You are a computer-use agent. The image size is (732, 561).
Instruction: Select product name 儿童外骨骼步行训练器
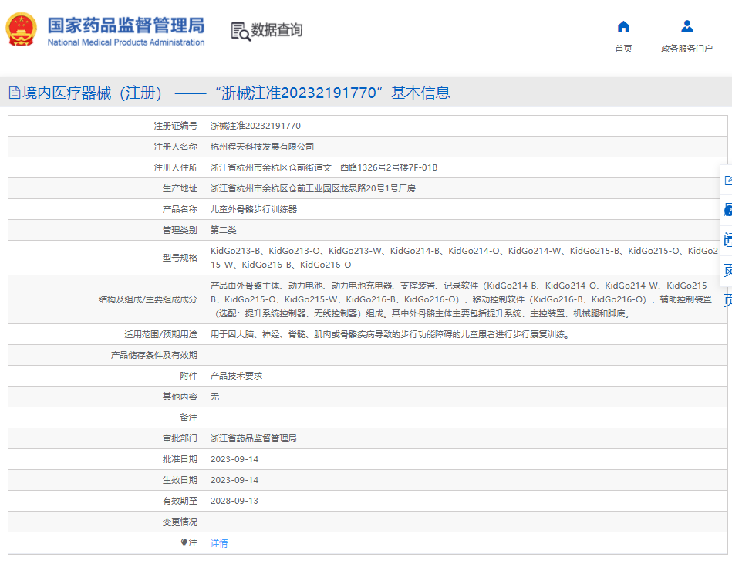tap(254, 209)
